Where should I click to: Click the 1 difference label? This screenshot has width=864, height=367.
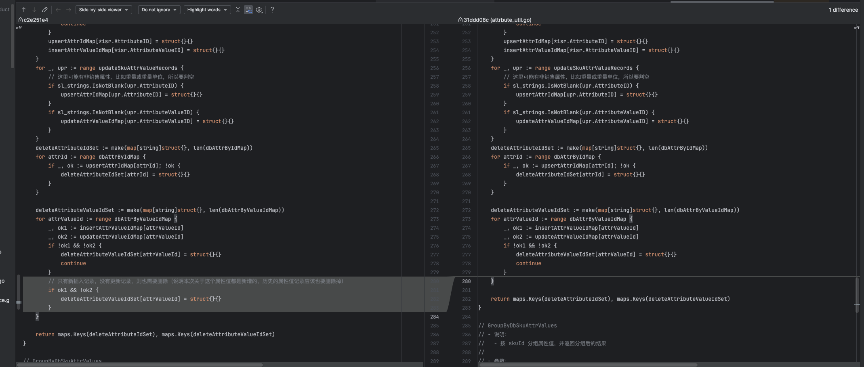843,10
